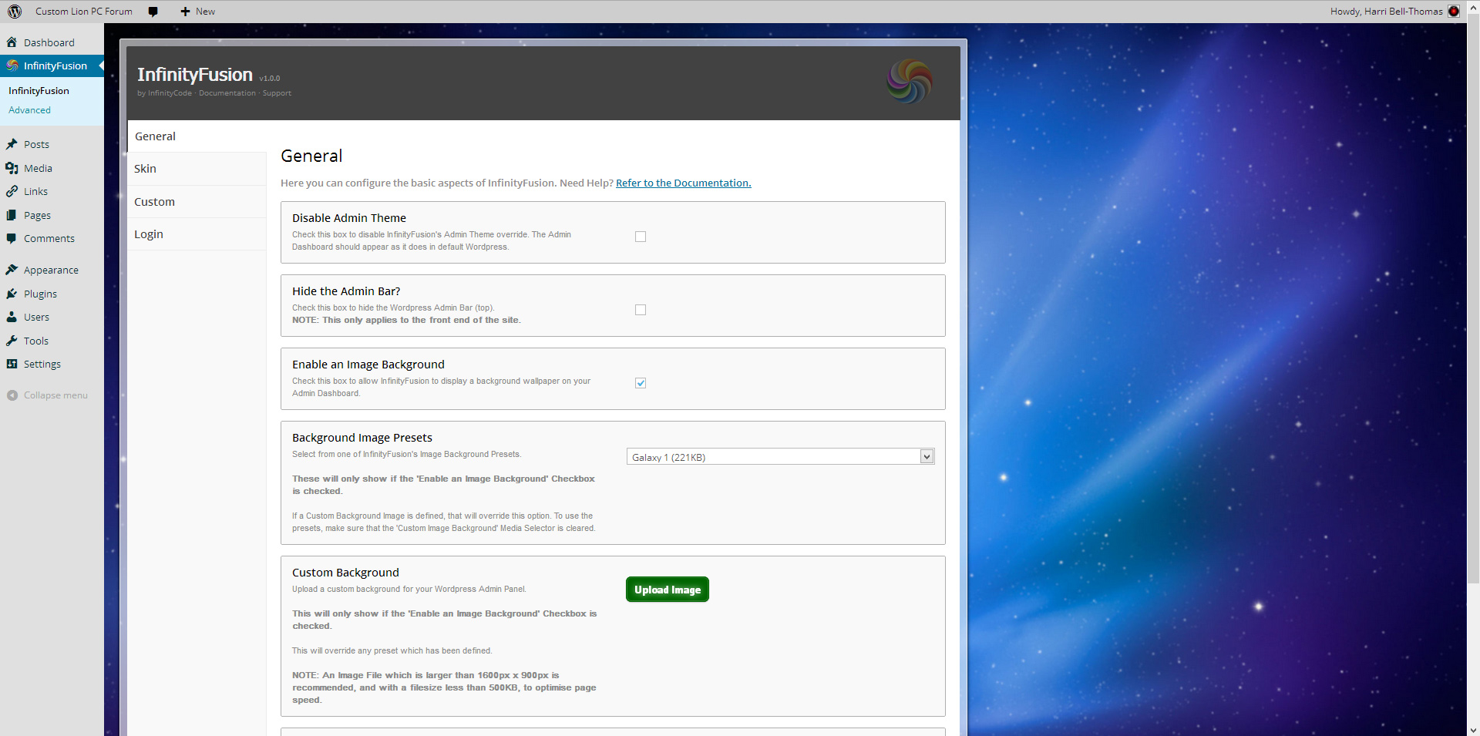Click the Appearance paintbrush icon
Image resolution: width=1480 pixels, height=736 pixels.
[12, 270]
